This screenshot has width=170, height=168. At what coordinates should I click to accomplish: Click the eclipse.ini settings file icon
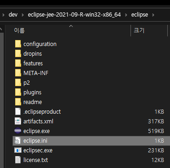point(17,141)
